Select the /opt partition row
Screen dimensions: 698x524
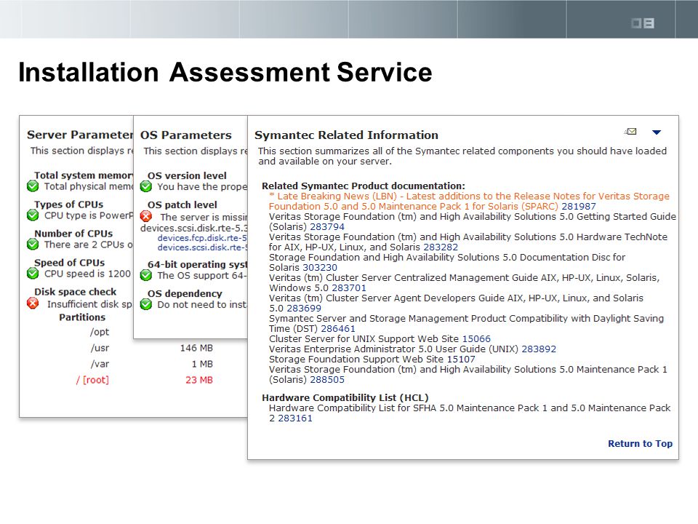pos(100,332)
